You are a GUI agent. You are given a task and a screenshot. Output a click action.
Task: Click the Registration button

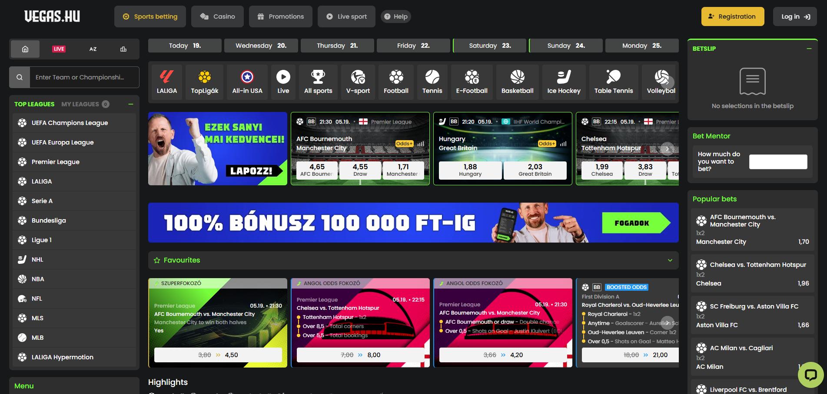[733, 16]
